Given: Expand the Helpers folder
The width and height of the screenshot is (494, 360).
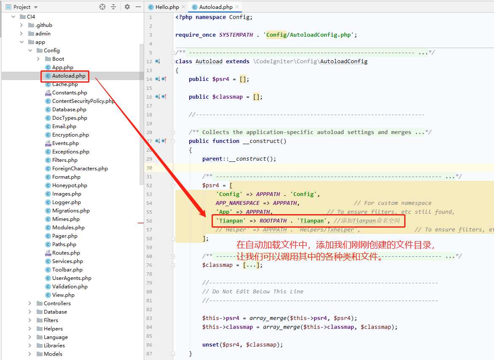Looking at the screenshot, I should [x=30, y=329].
